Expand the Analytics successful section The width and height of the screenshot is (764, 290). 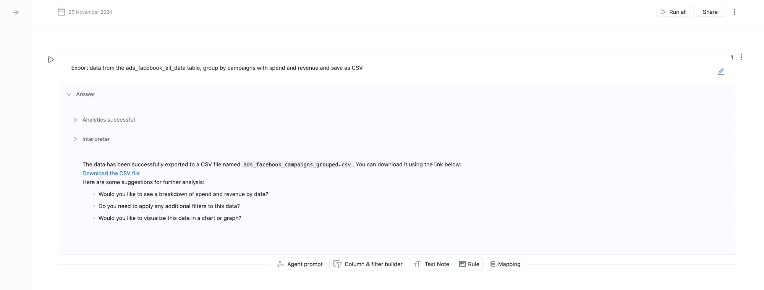tap(75, 120)
